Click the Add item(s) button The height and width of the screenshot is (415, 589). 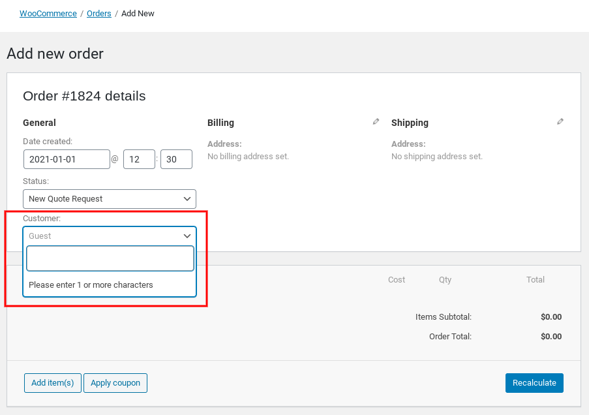53,383
